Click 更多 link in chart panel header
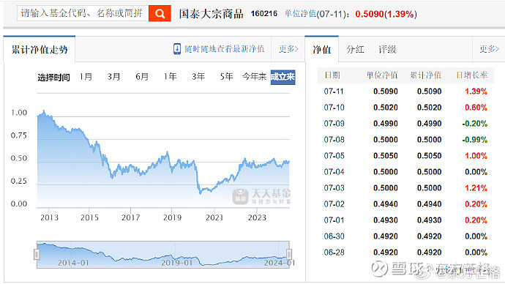 coord(288,49)
